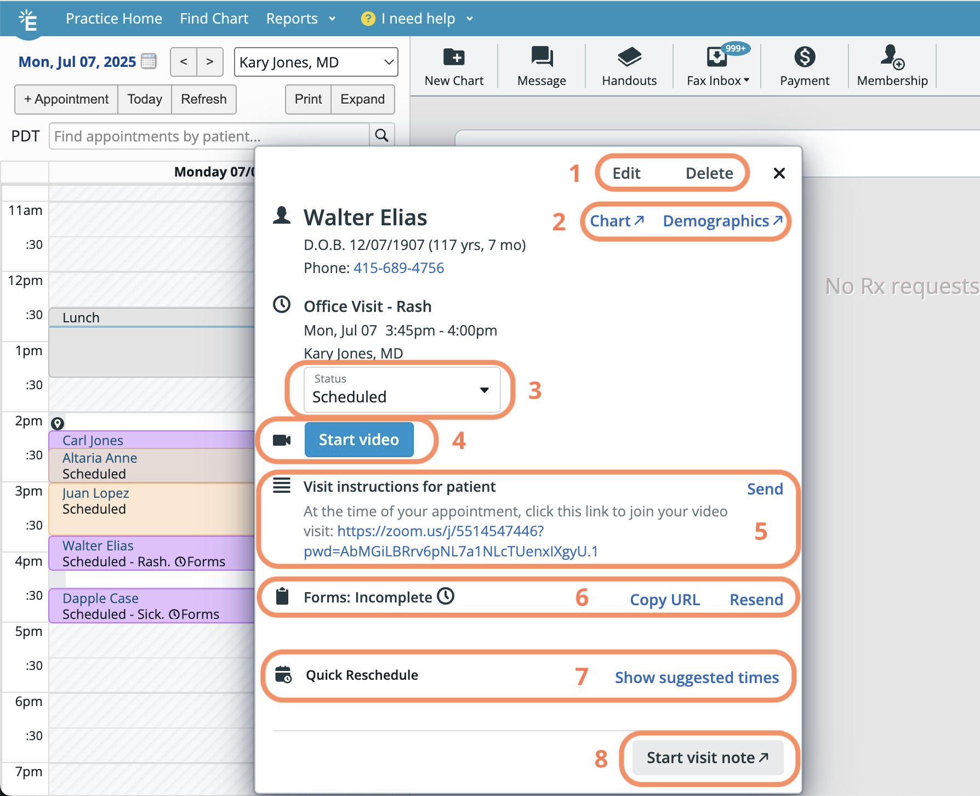Open the Membership person icon
980x796 pixels.
(x=892, y=57)
